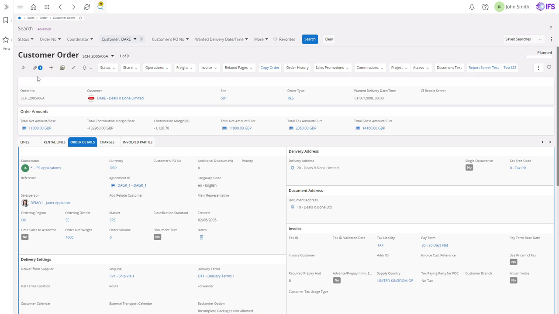Open the Saved Searches combo box
This screenshot has height=314, width=559.
[x=523, y=39]
